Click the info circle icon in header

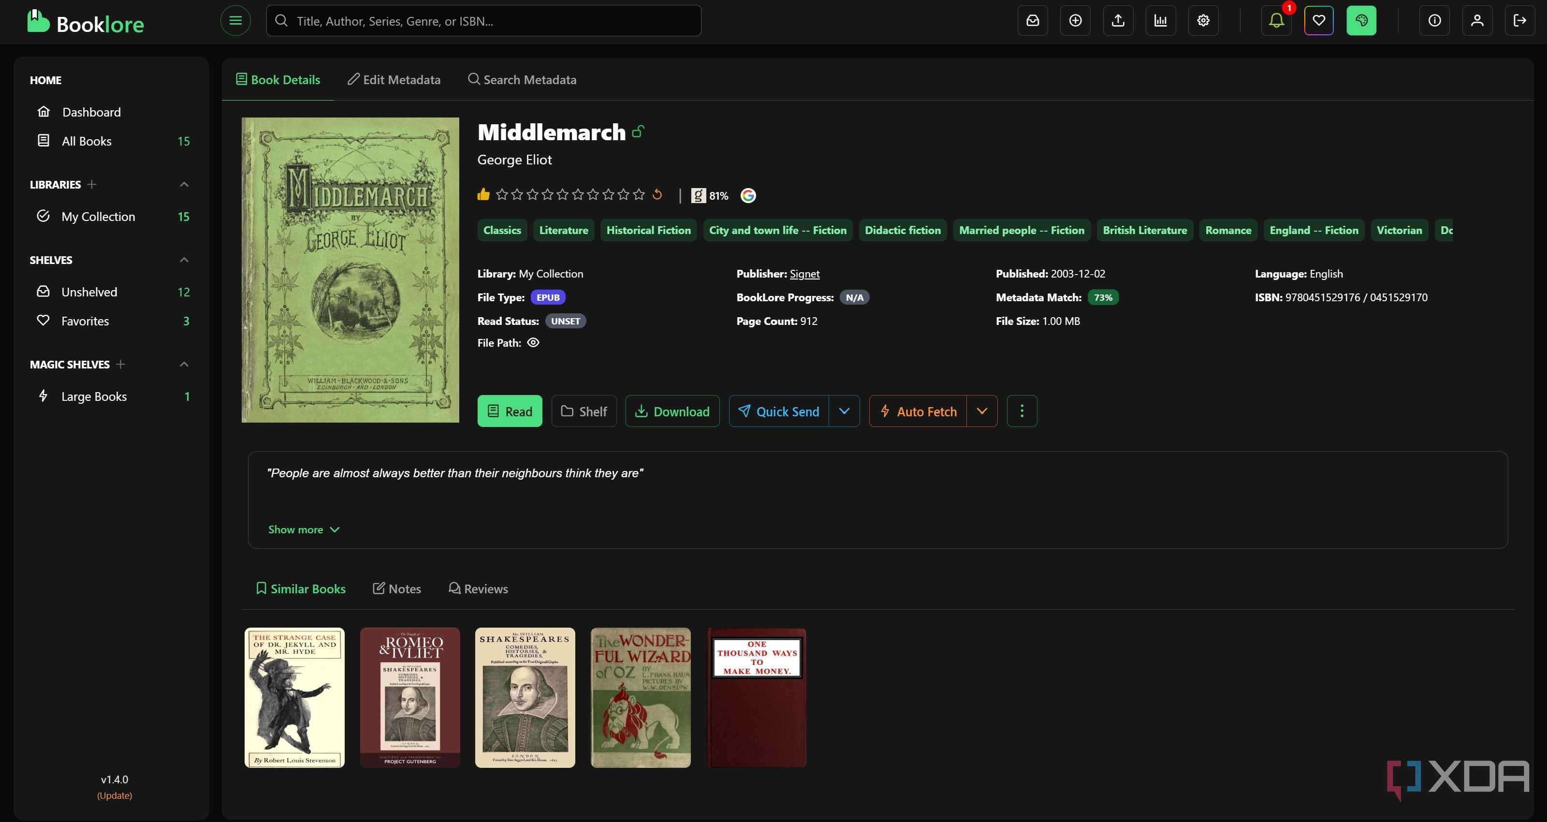1435,20
